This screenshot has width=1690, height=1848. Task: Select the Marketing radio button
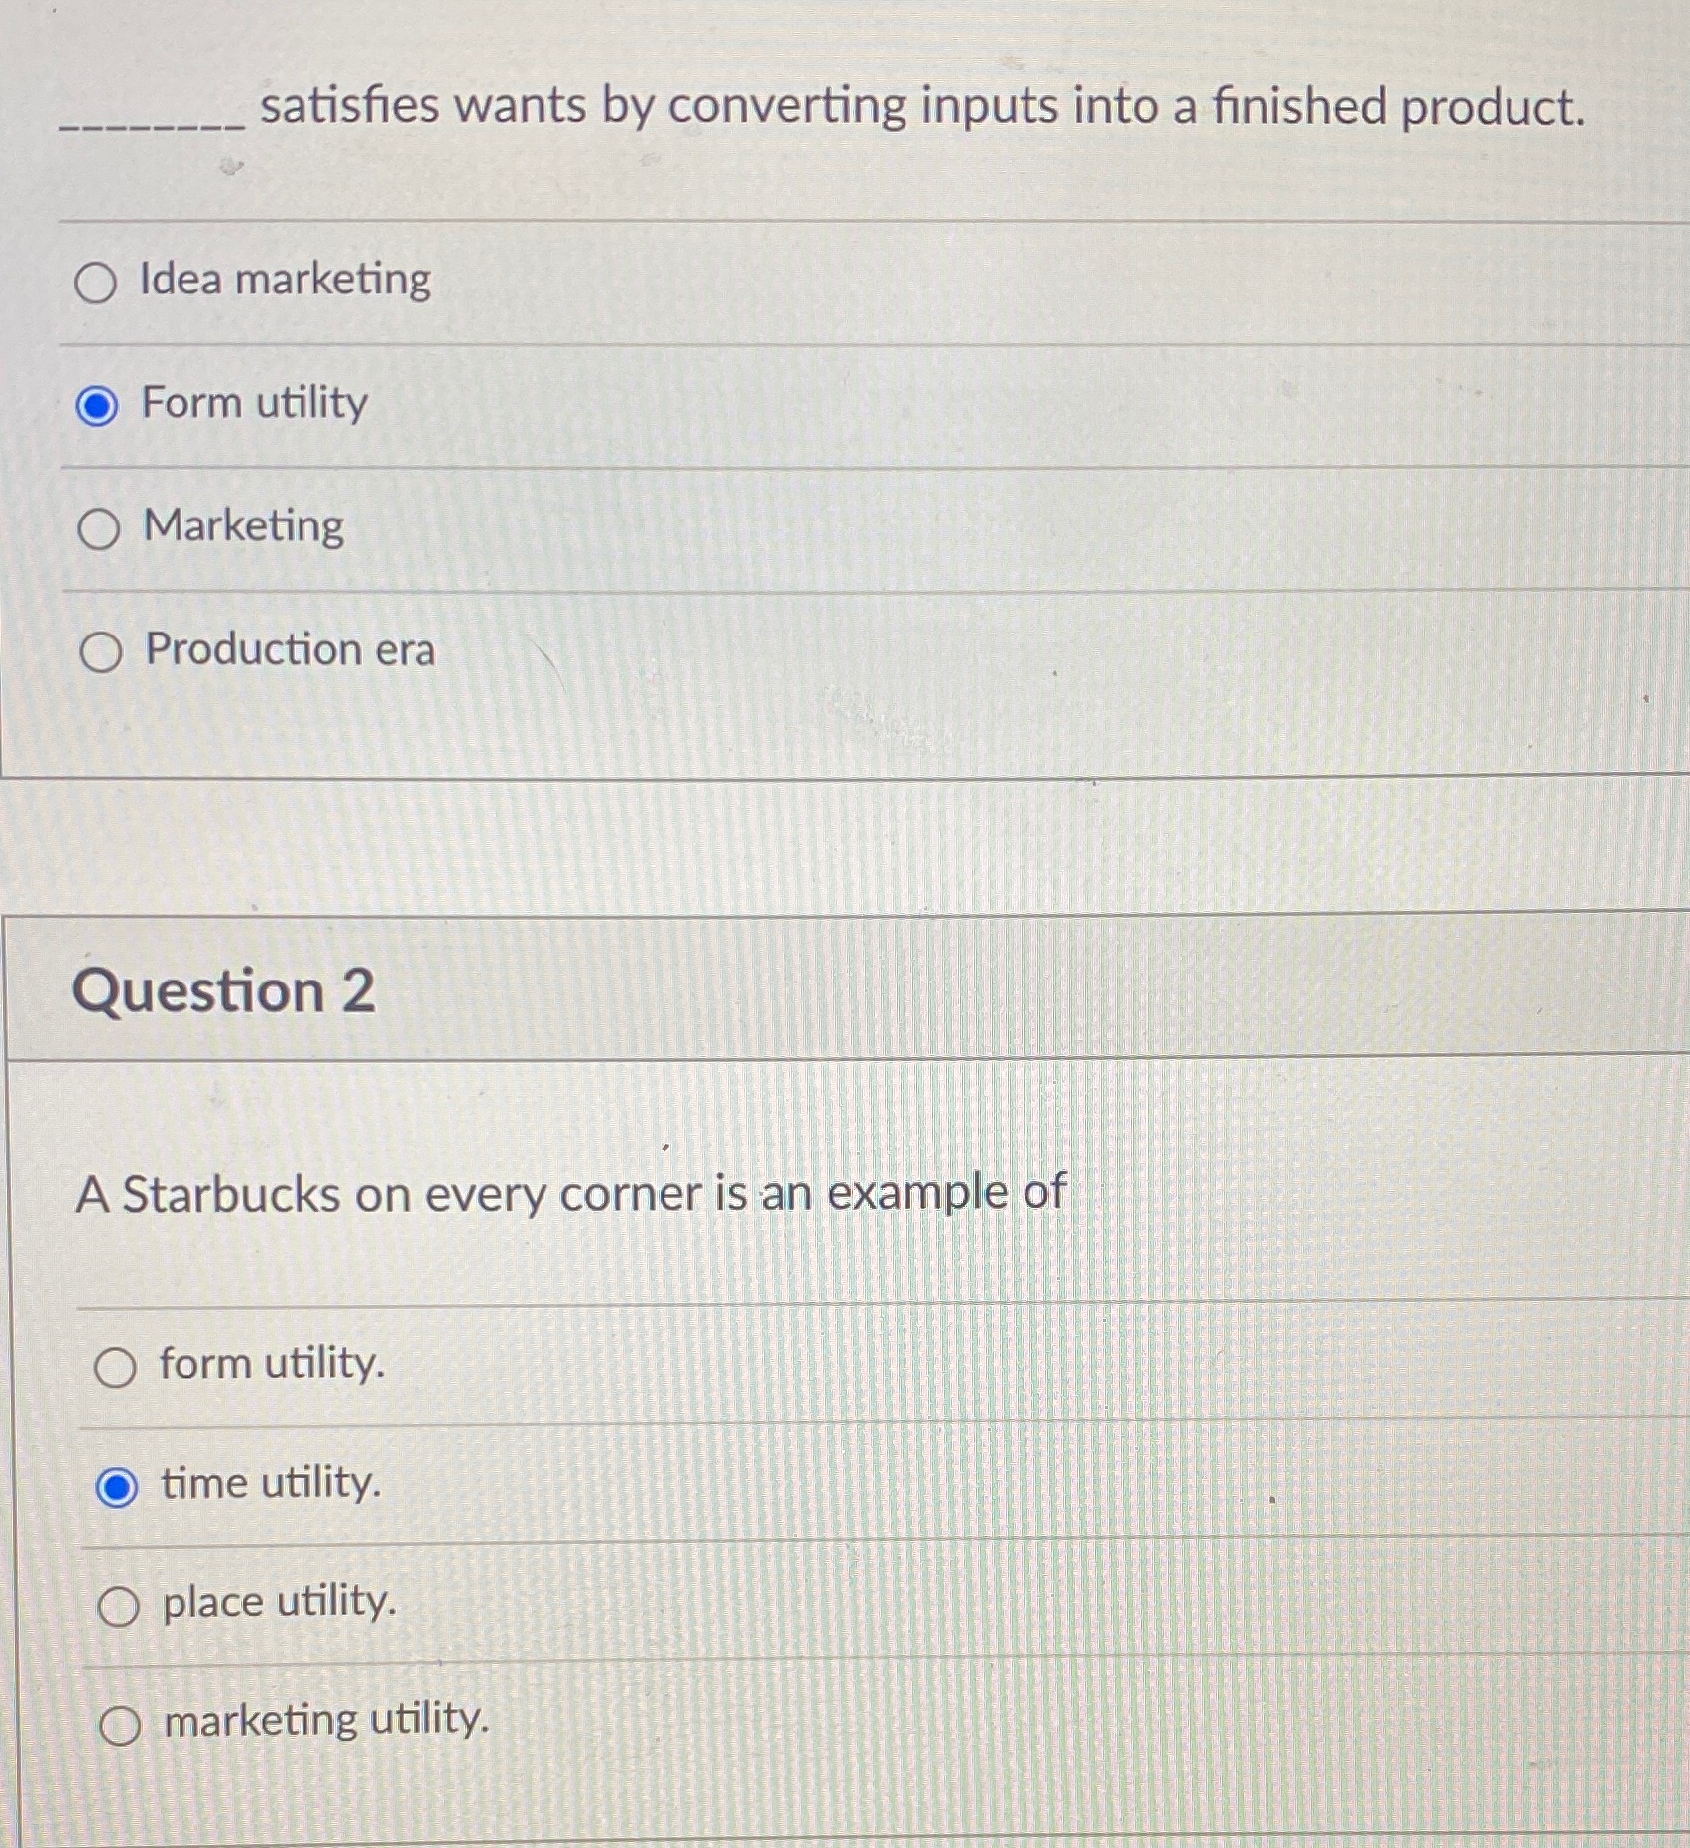pyautogui.click(x=98, y=528)
